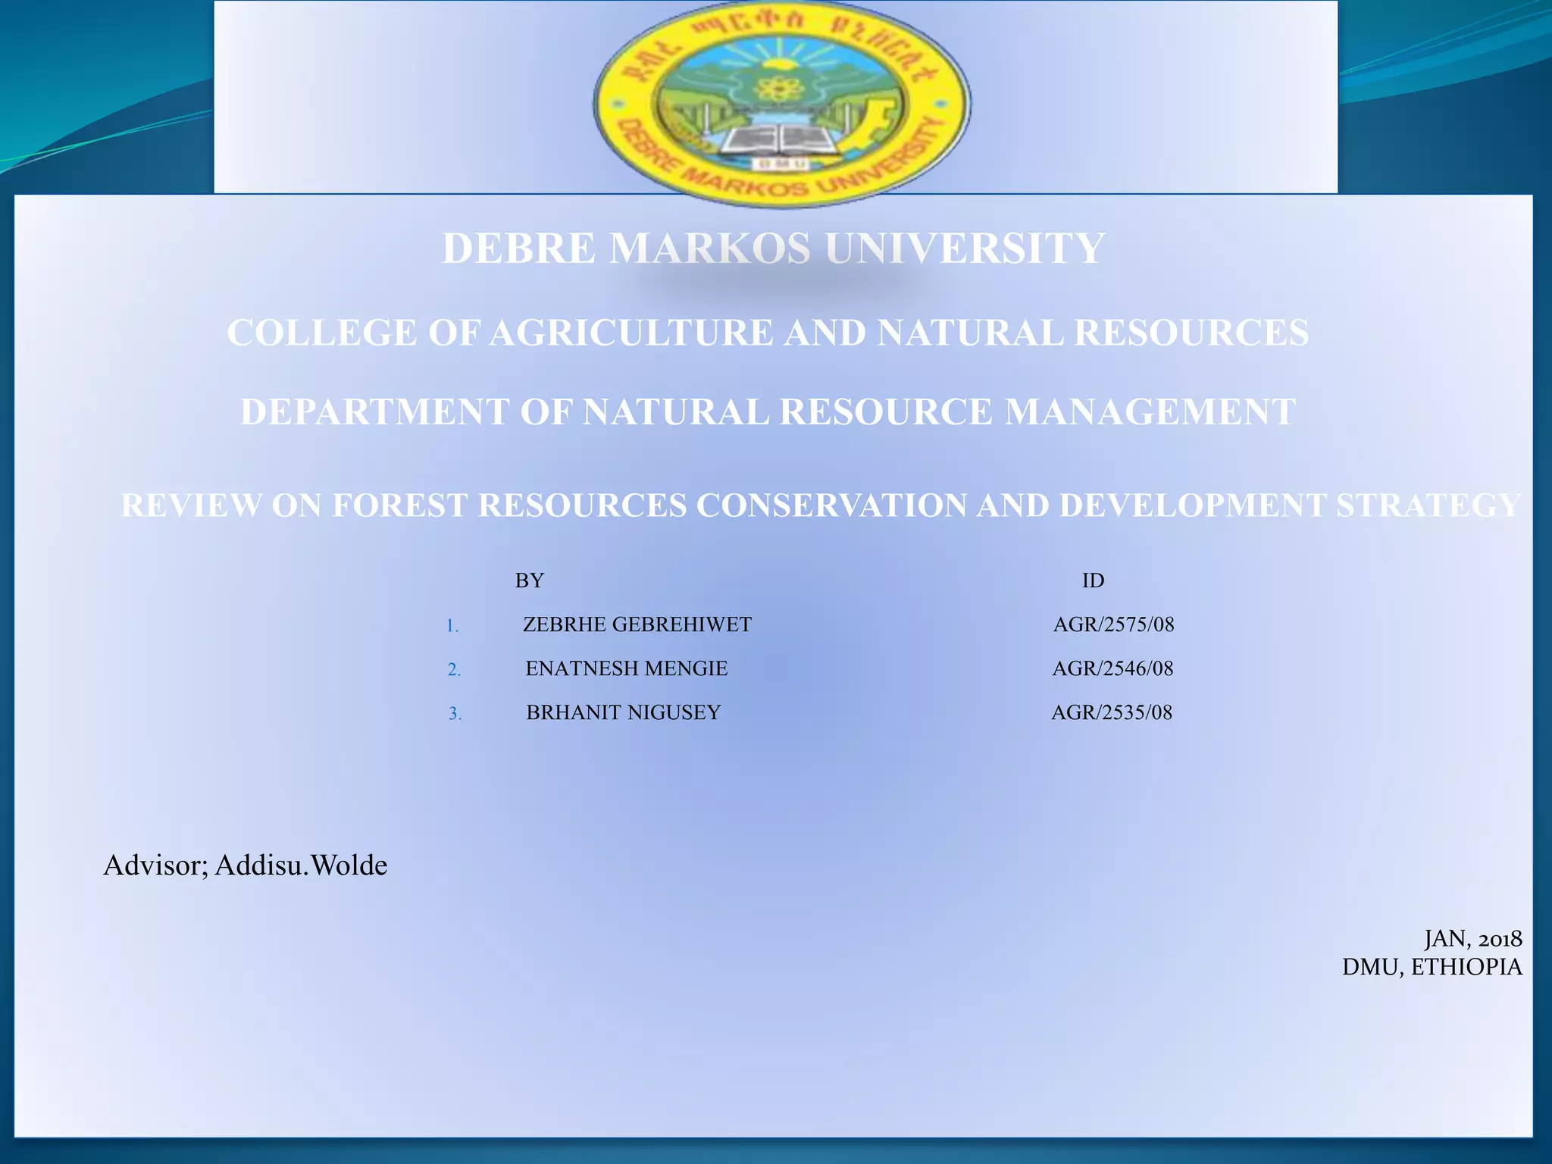Click the Advisor; Addisu.Wolde text
The width and height of the screenshot is (1552, 1164).
tap(246, 865)
